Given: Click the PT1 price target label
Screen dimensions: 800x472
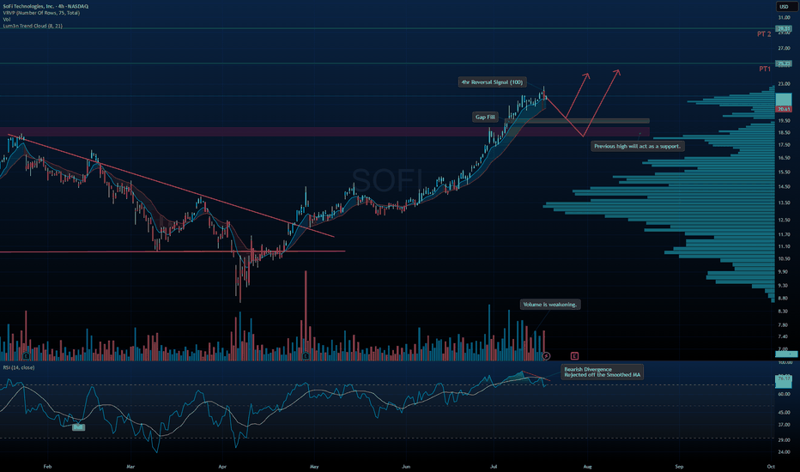Looking at the screenshot, I should pyautogui.click(x=765, y=69).
